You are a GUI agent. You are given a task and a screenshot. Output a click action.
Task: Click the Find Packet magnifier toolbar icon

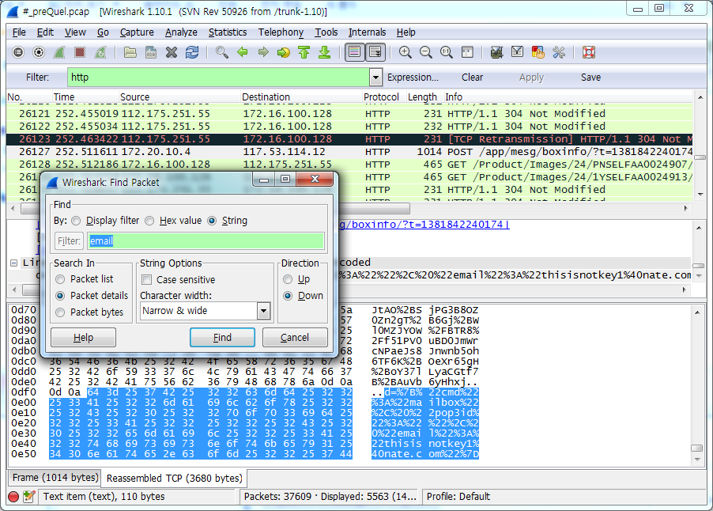click(x=222, y=53)
